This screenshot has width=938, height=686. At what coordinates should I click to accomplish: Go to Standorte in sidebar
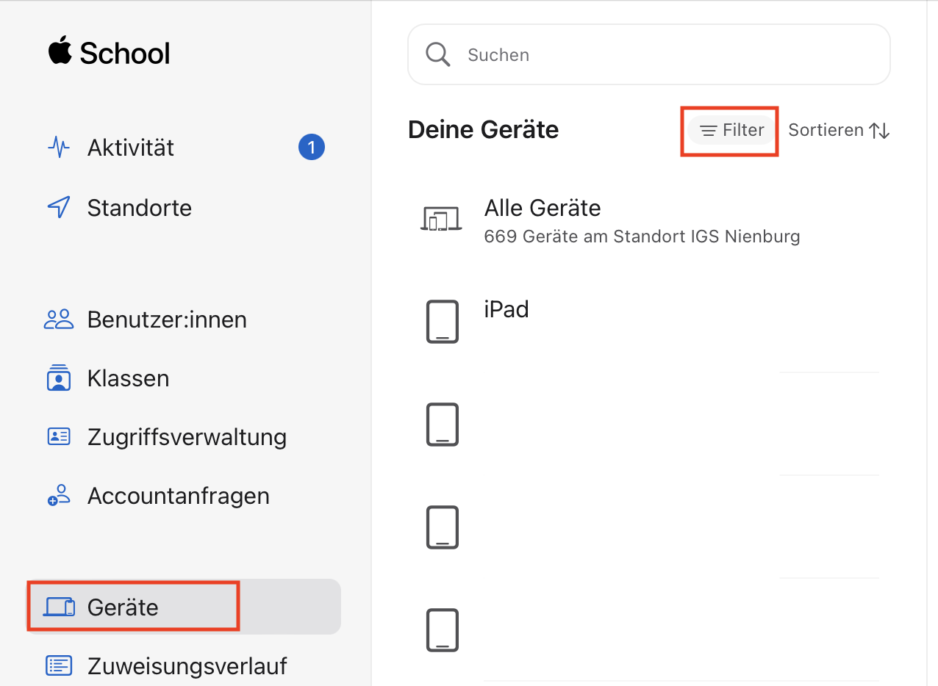[139, 208]
